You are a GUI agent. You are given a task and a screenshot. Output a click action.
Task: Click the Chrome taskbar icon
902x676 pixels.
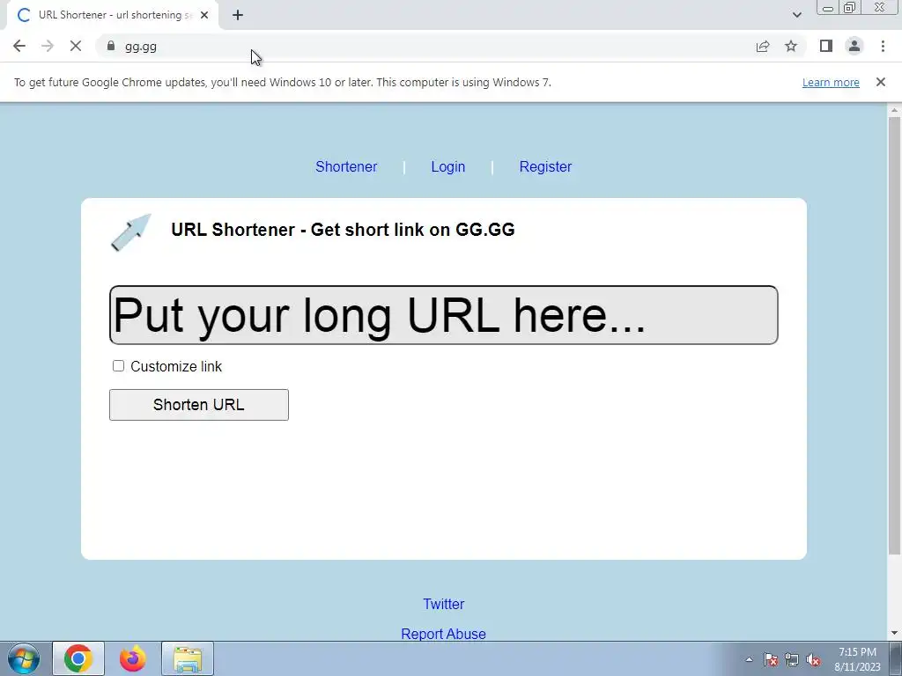[x=78, y=658]
